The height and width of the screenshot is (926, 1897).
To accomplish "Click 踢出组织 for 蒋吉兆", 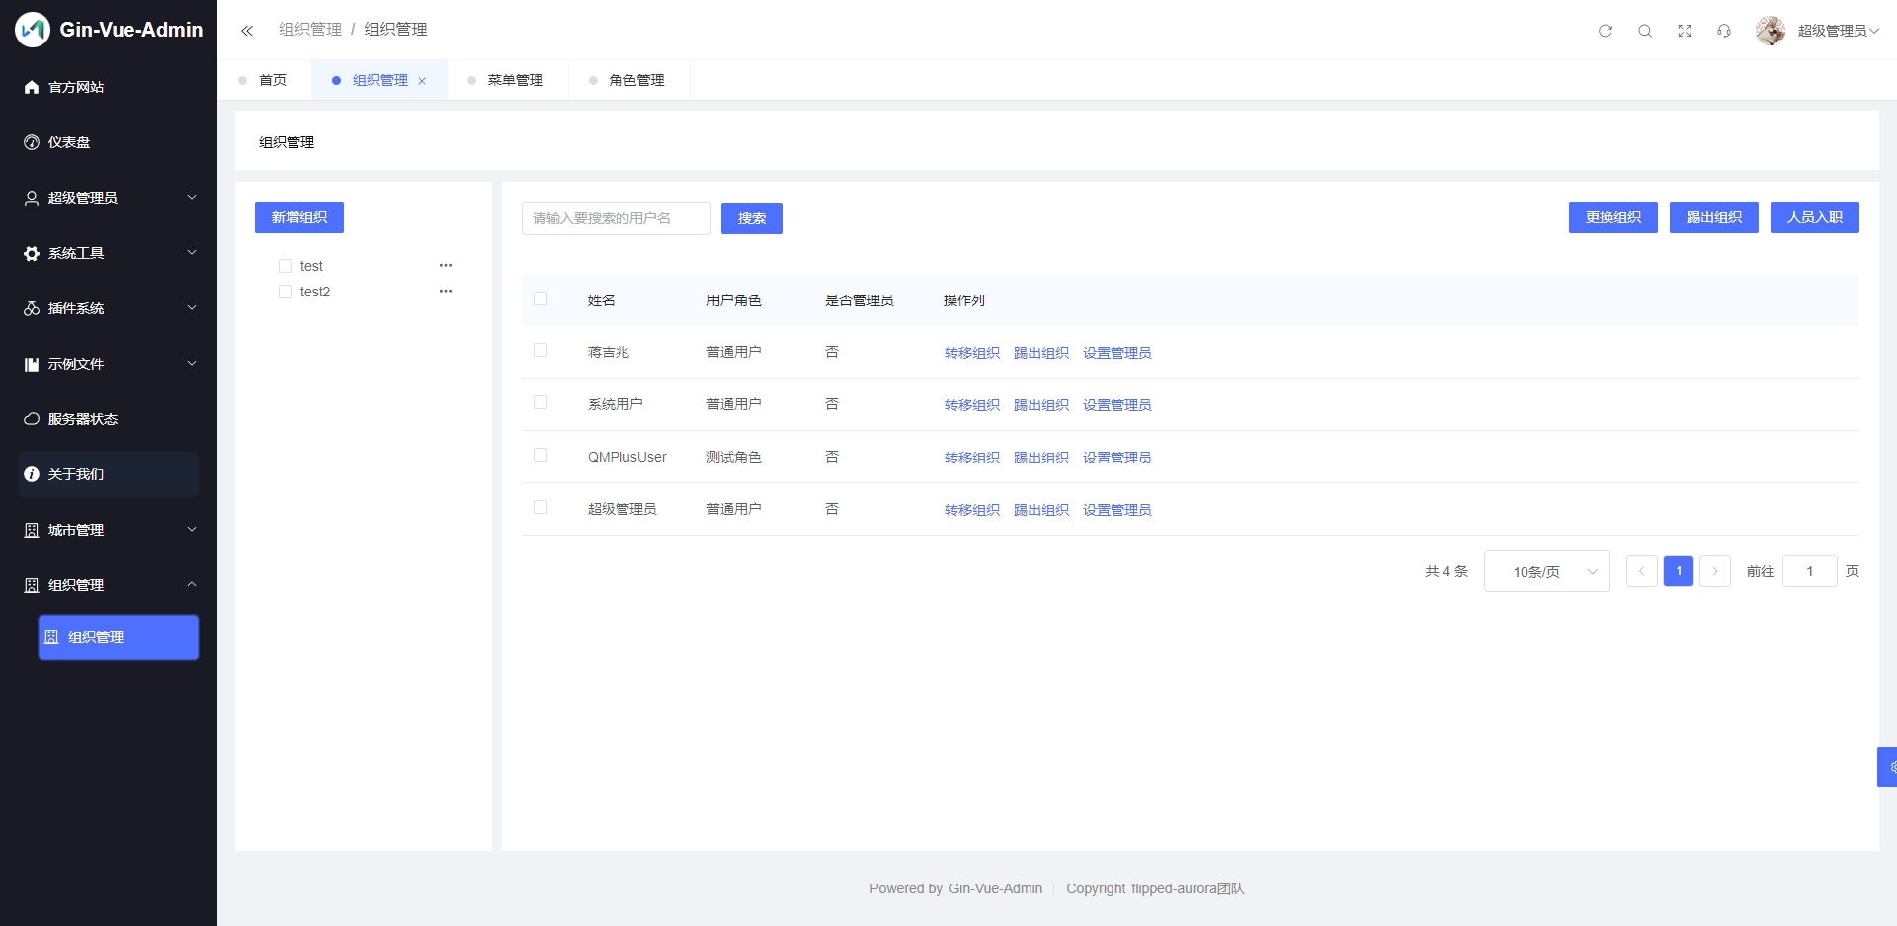I will (1041, 353).
